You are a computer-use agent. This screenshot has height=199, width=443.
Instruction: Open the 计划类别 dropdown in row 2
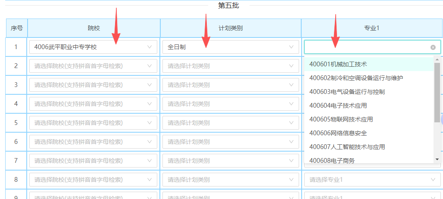pyautogui.click(x=231, y=66)
